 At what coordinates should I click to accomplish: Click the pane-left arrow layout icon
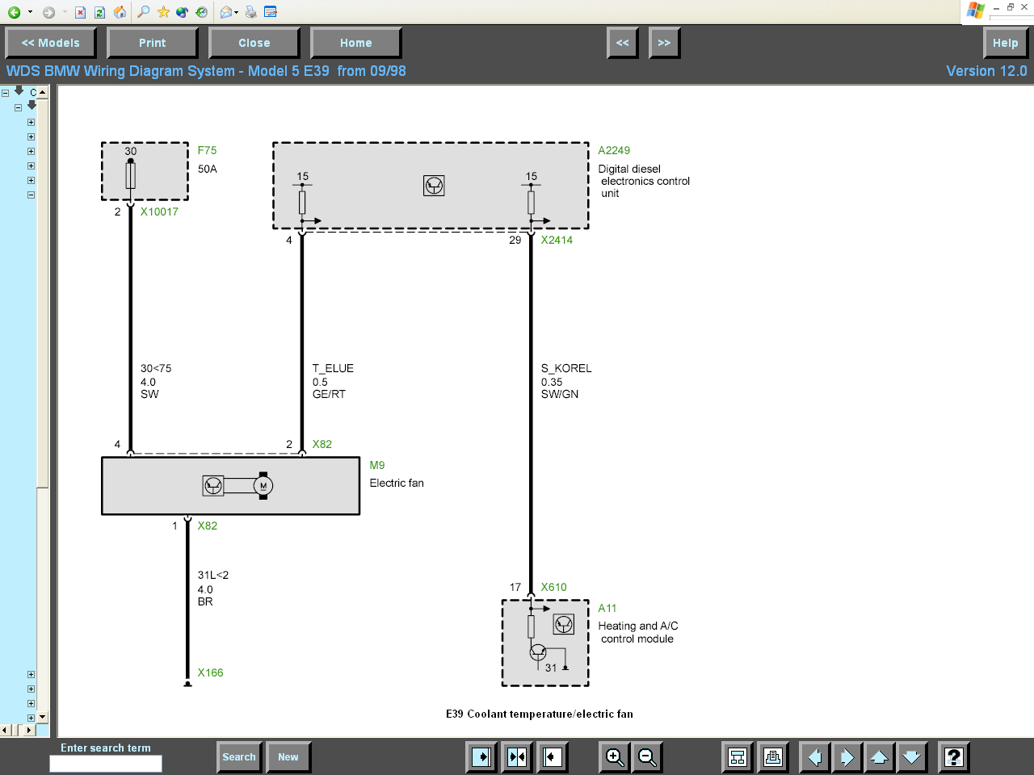pyautogui.click(x=553, y=757)
